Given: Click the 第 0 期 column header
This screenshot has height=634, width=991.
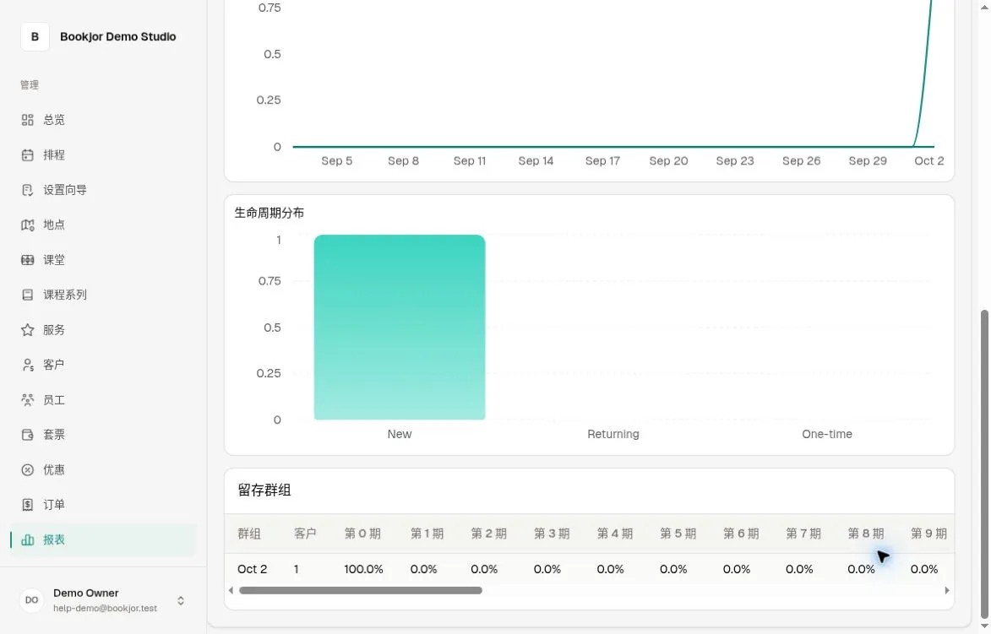Looking at the screenshot, I should point(362,534).
